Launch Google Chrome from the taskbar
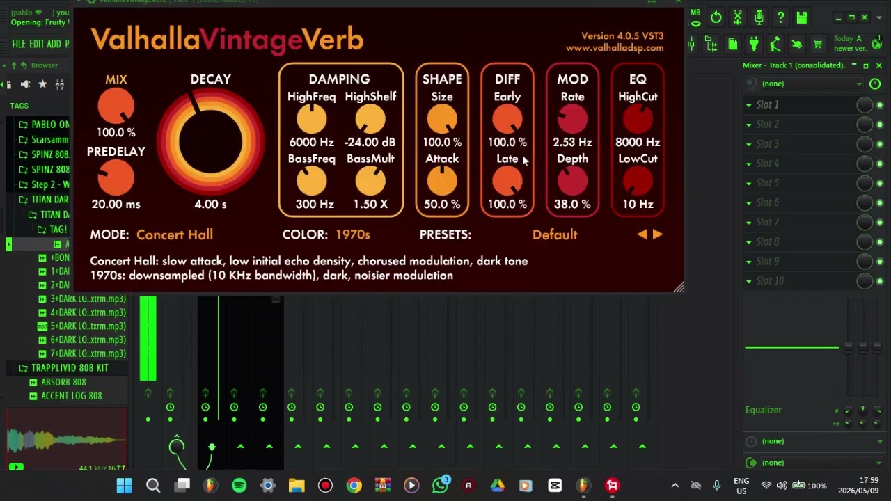 coord(354,485)
